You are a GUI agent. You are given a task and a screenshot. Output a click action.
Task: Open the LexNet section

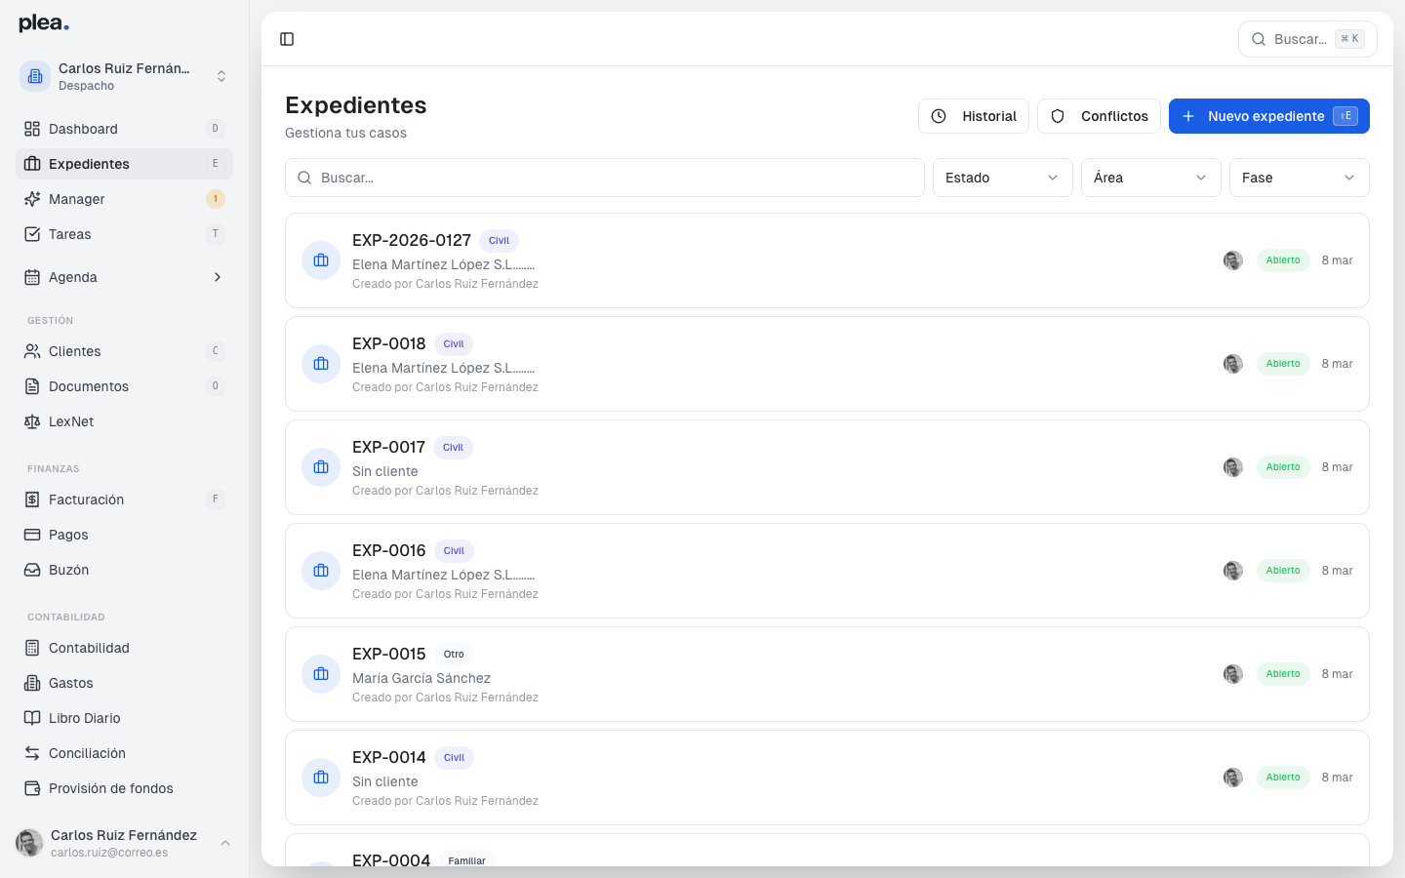72,420
